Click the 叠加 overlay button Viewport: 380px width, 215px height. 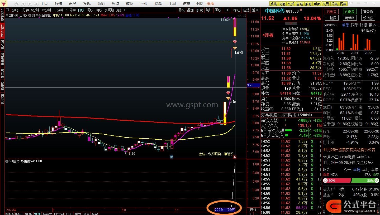[190, 10]
